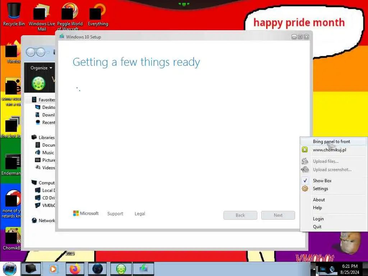Open Peggle World of Warcraft desktop icon
This screenshot has height=276, width=368.
(70, 17)
